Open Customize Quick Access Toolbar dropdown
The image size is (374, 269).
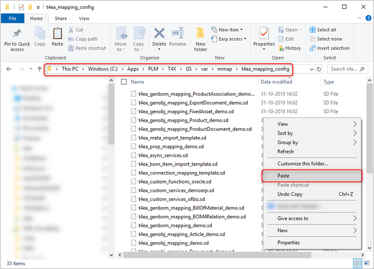pyautogui.click(x=38, y=7)
